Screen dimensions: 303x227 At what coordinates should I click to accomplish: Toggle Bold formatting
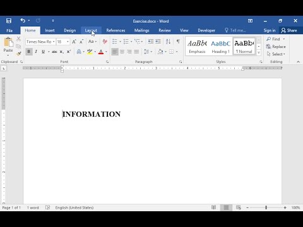[29, 52]
